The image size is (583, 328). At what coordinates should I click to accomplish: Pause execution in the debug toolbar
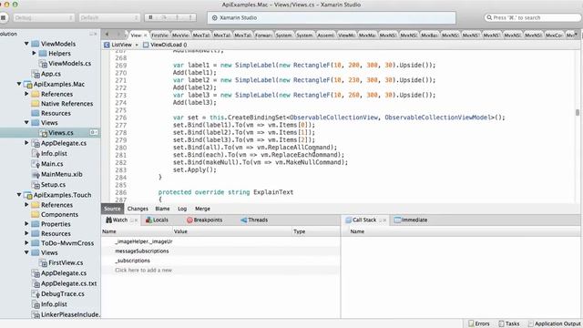[x=150, y=17]
